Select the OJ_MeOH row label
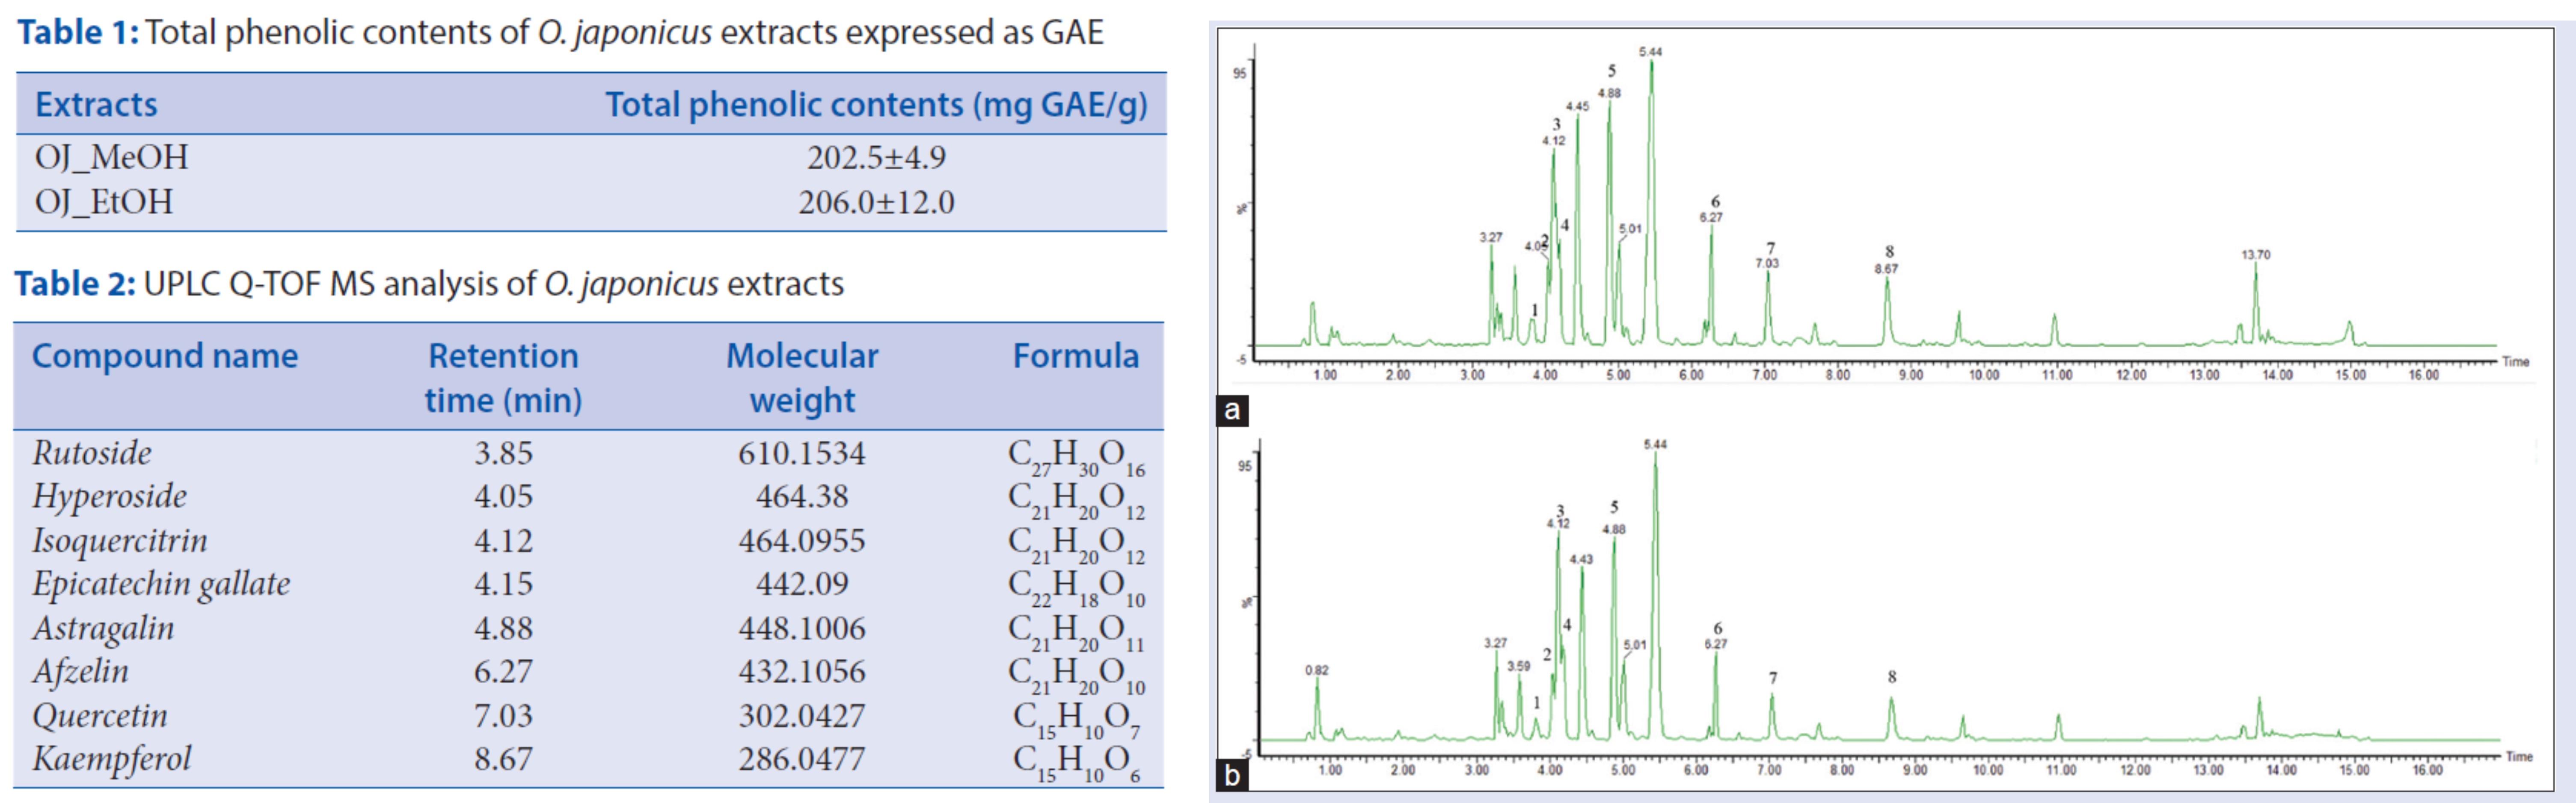Viewport: 2576px width, 803px height. tap(112, 158)
